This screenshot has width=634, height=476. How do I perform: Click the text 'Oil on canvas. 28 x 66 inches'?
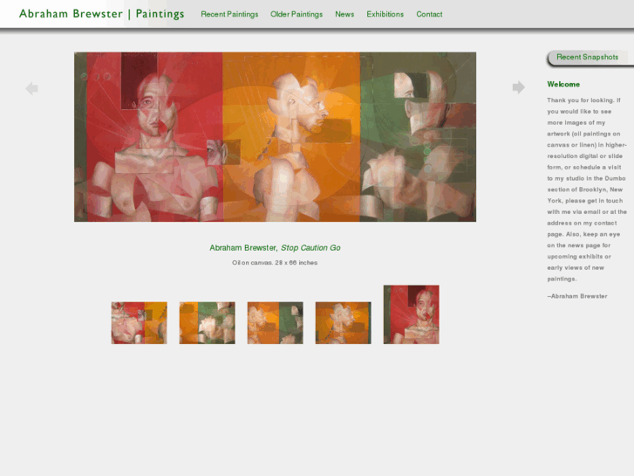point(275,263)
